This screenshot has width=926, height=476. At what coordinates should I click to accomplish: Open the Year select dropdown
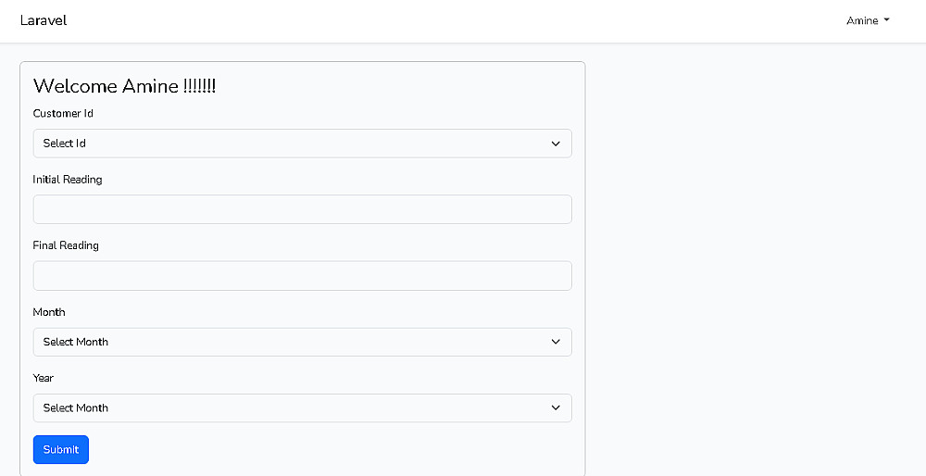coord(302,407)
